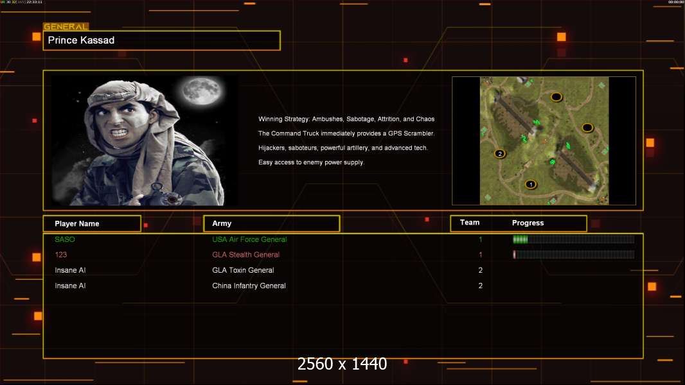Click GLA Stealth General army text
Image resolution: width=685 pixels, height=385 pixels.
(x=245, y=255)
